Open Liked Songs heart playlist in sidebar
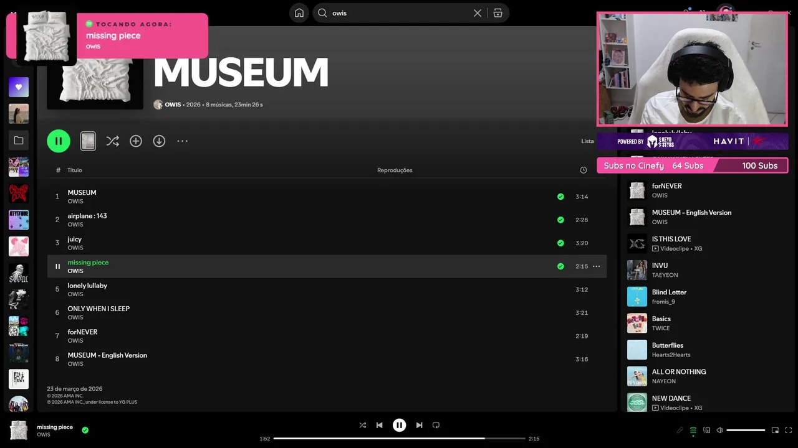 tap(19, 87)
